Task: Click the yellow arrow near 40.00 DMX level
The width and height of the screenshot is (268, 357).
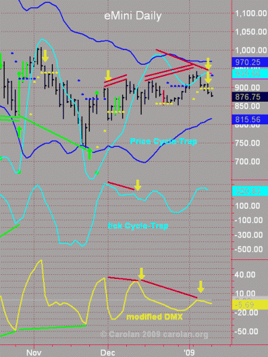Action: (x=142, y=274)
